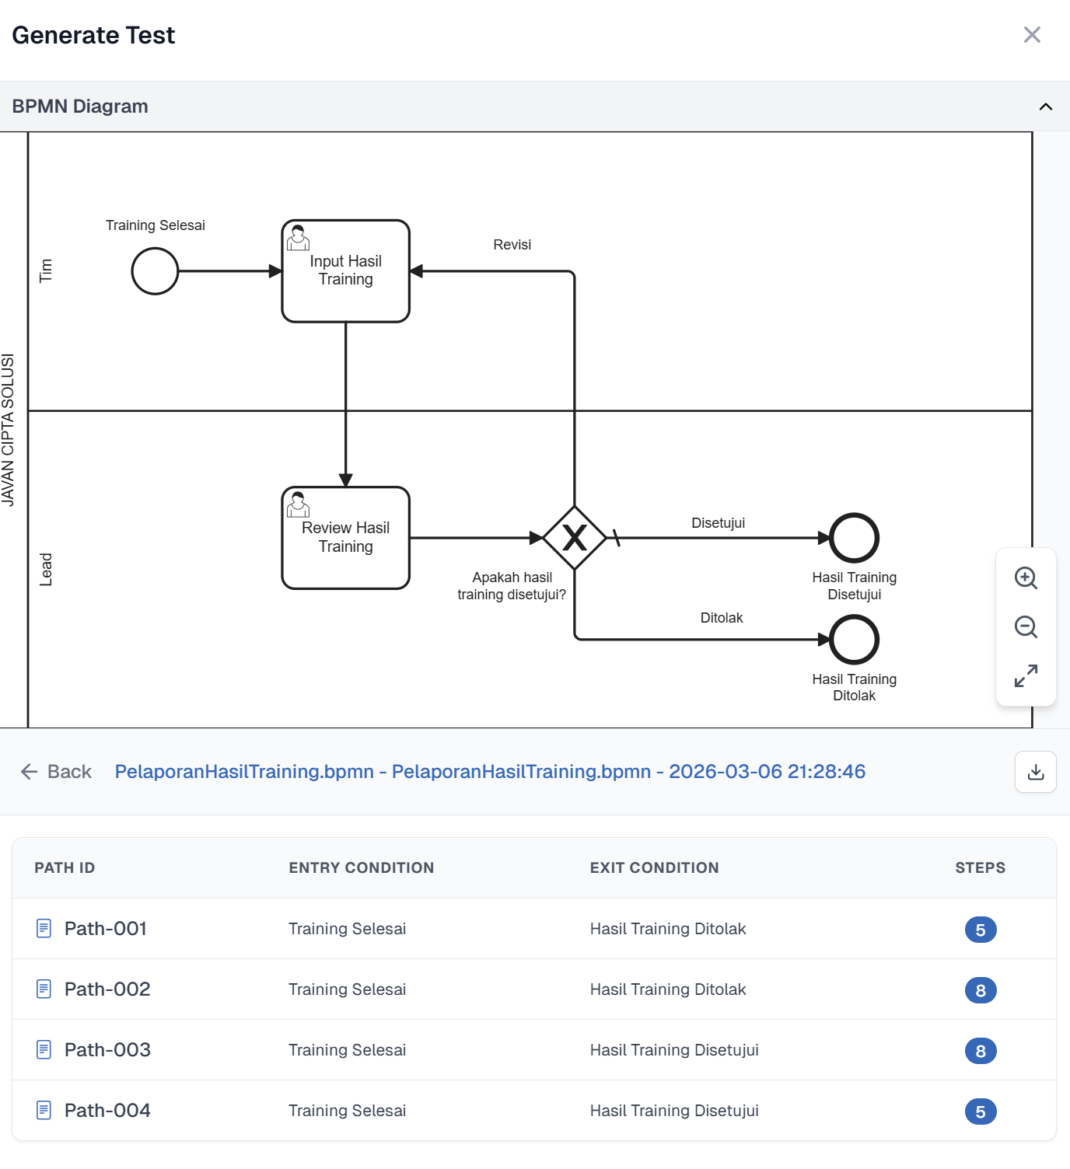
Task: Download the generated test paths
Action: click(x=1035, y=772)
